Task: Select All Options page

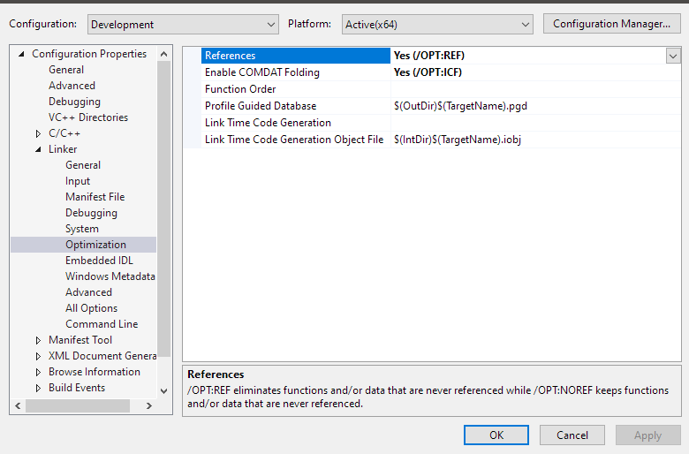Action: point(91,308)
